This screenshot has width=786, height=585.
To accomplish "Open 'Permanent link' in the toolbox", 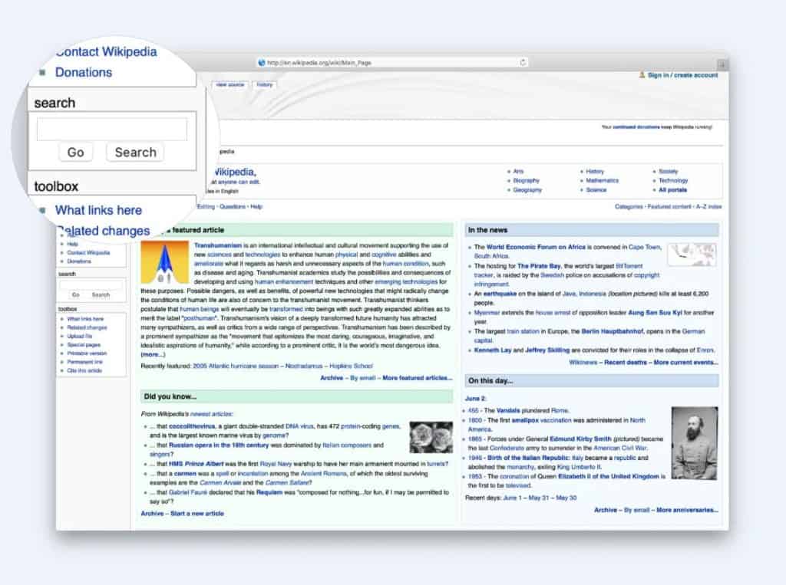I will click(x=84, y=362).
